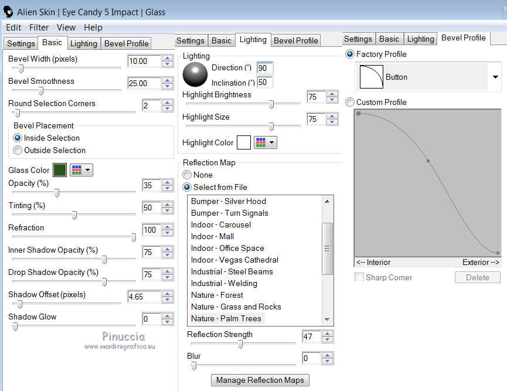Image resolution: width=507 pixels, height=391 pixels.
Task: Select the Custom Profile radio button
Action: click(349, 102)
